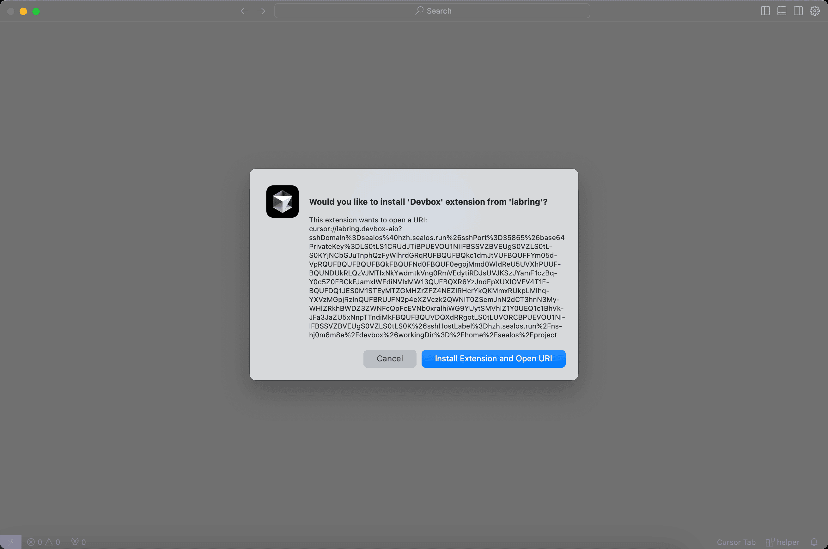Click the forward navigation arrow
This screenshot has height=549, width=828.
[x=261, y=11]
